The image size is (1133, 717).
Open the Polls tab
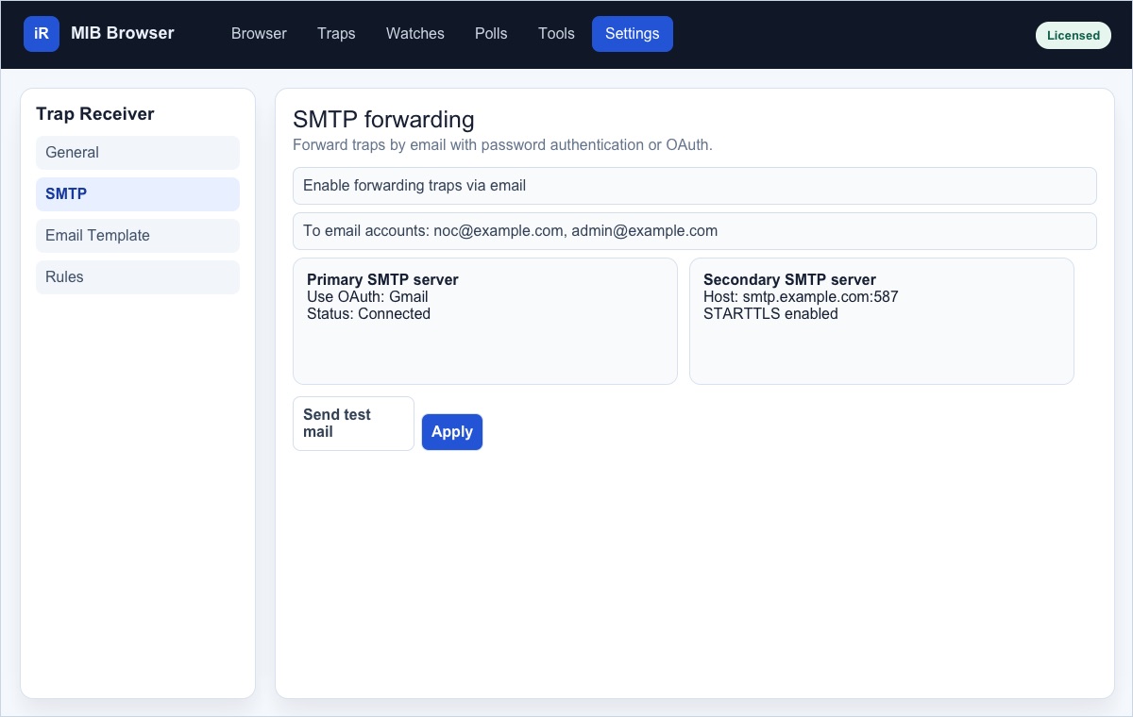click(x=491, y=34)
